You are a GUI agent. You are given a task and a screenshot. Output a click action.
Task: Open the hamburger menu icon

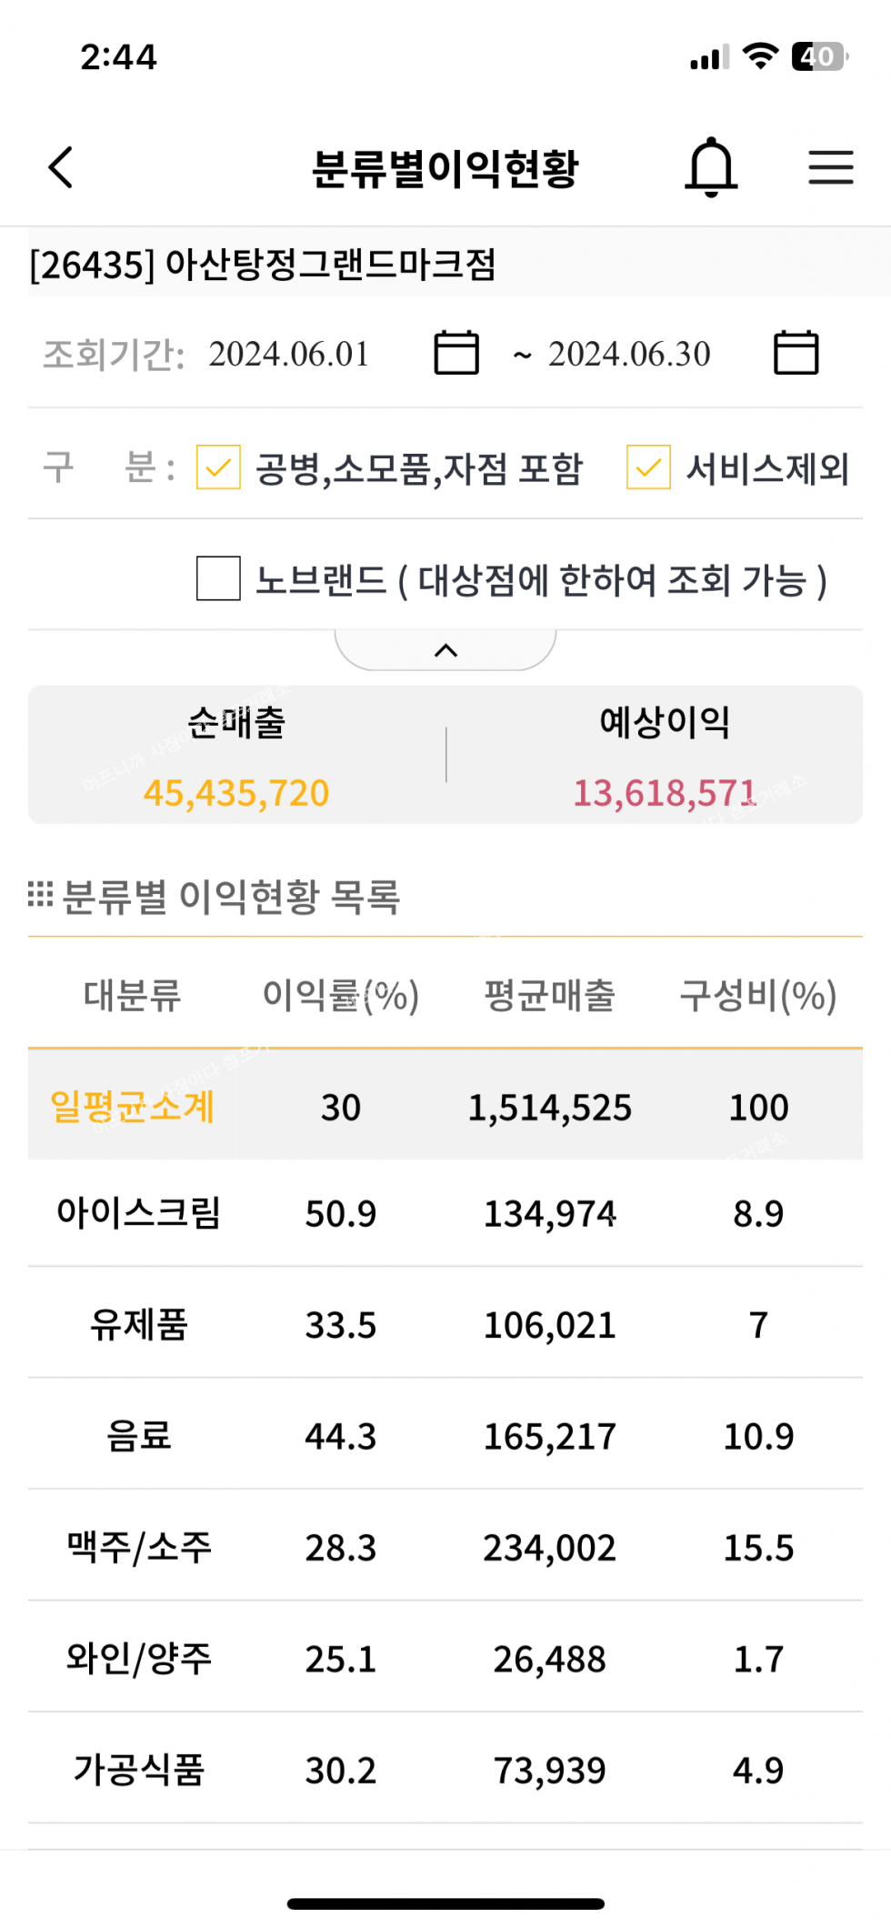pos(830,167)
